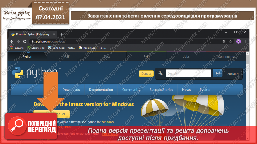Open Chrome three-dot menu
This screenshot has width=257, height=144.
pyautogui.click(x=245, y=41)
